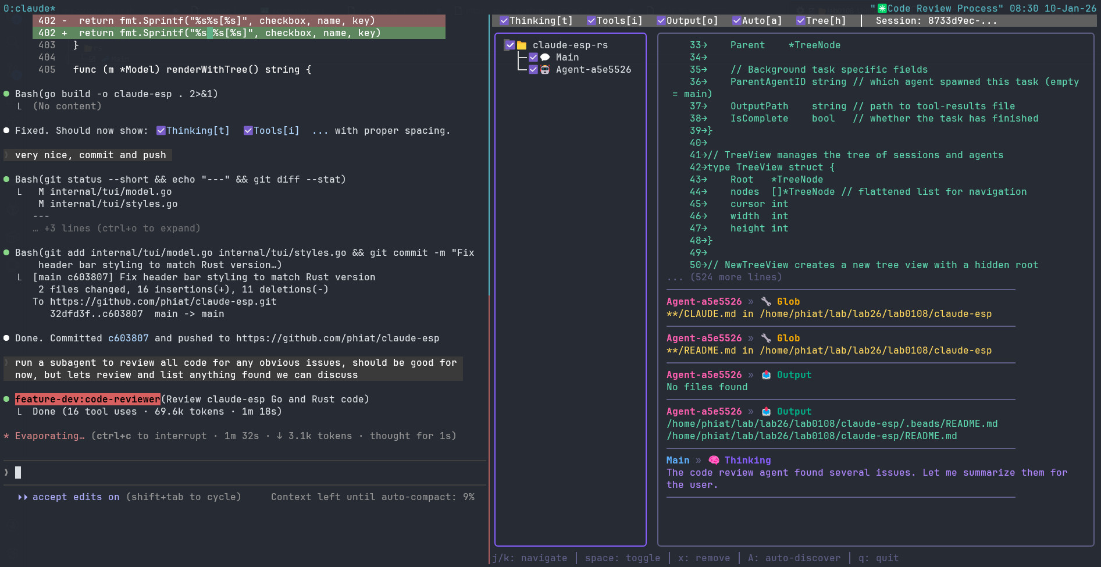
Task: Click the robot icon next to Agent-a5e5526
Action: [545, 70]
